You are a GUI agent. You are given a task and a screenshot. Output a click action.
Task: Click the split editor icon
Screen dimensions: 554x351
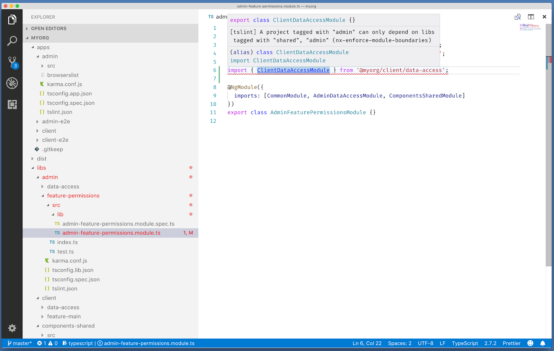(531, 17)
